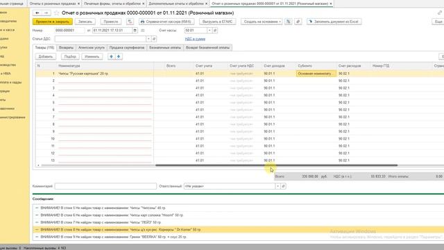
Task: Get link to document icon at top right
Action: click(x=439, y=12)
